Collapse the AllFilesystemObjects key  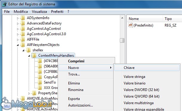[18, 45]
